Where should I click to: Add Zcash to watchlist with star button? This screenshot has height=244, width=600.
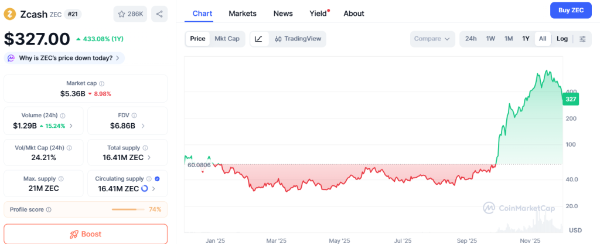tap(131, 13)
